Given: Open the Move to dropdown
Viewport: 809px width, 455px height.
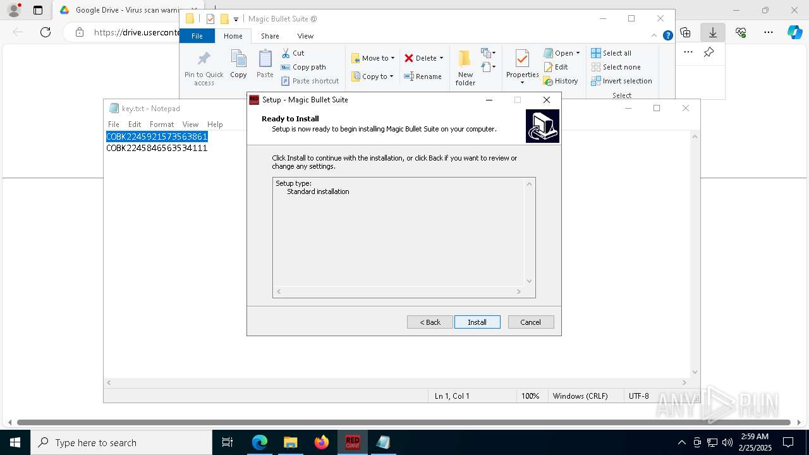Looking at the screenshot, I should pos(373,58).
